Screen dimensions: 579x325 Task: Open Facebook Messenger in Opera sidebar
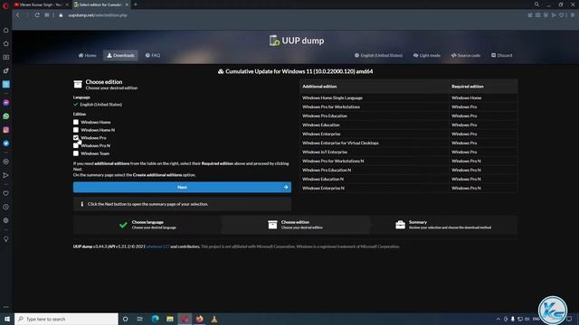6,103
